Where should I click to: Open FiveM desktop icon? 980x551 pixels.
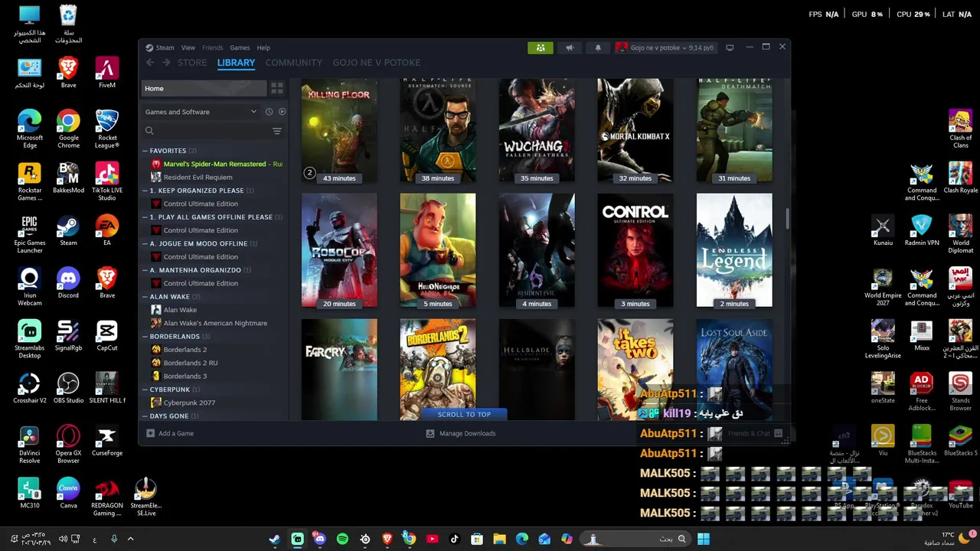[107, 73]
